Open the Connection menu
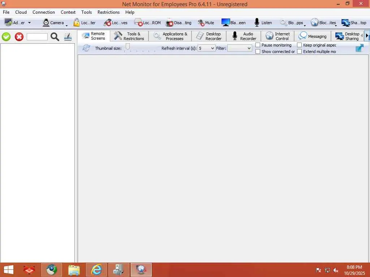Screen dimensions: 370x277 coord(44,12)
